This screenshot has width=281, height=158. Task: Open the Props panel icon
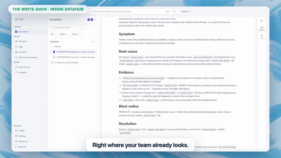pos(261,37)
